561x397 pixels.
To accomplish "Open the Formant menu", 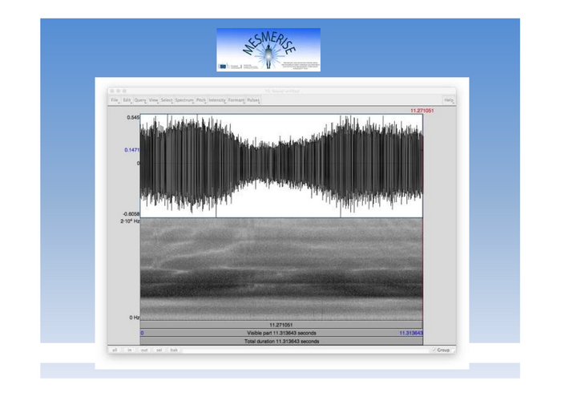I will tap(236, 100).
